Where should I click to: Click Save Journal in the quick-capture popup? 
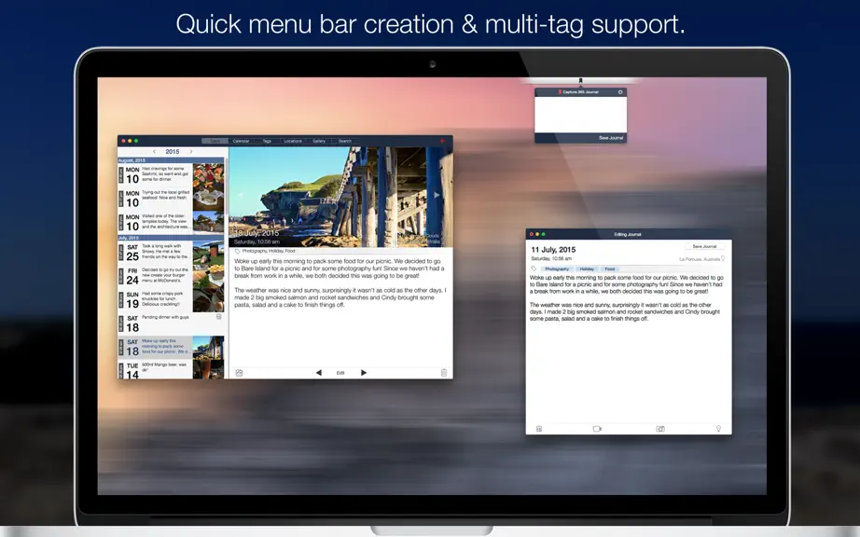tap(610, 138)
